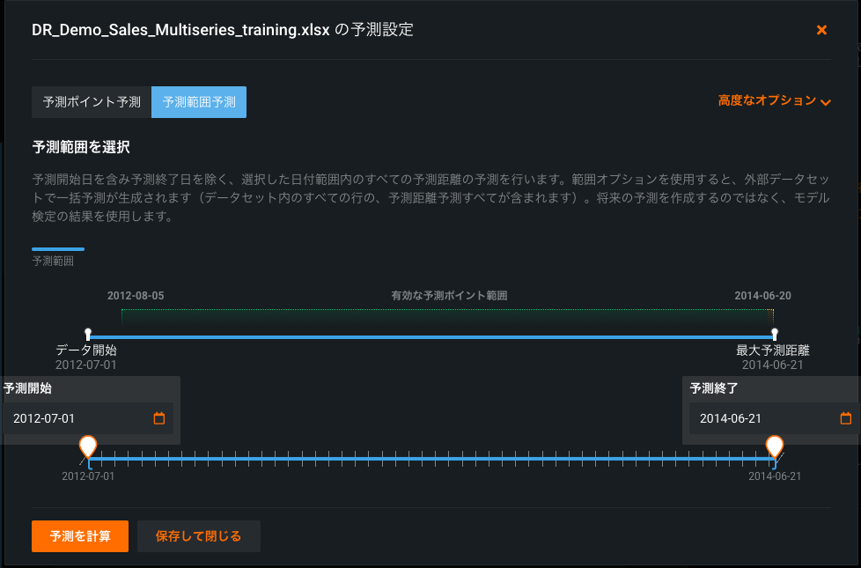
Task: Open the calendar picker for 予測終了
Action: click(845, 418)
